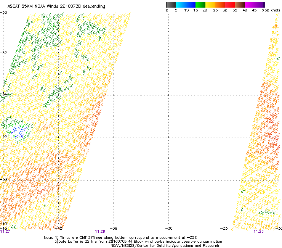Select the yellow 20-25 knots legend segment
Viewport: 282px width, 248px height.
[x=210, y=5]
